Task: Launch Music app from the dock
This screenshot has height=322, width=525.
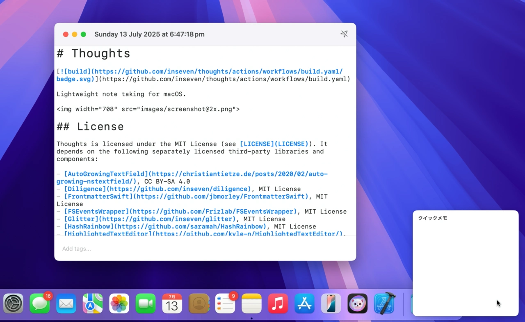Action: click(x=278, y=304)
